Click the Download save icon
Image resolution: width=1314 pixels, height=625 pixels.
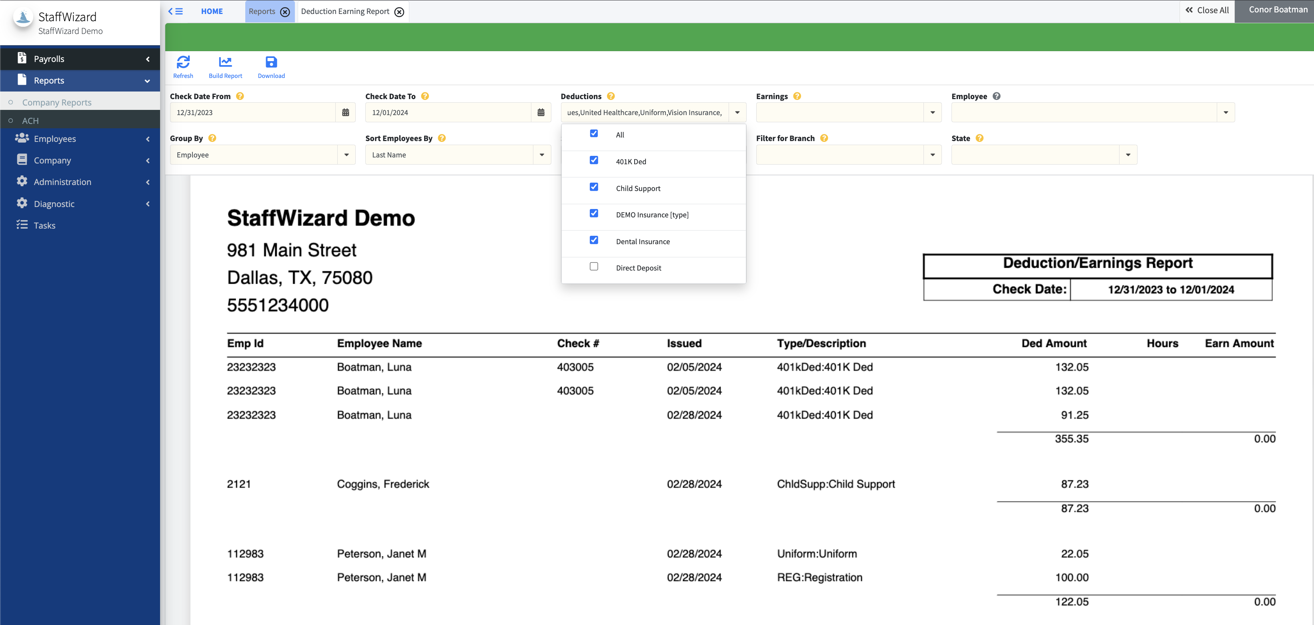coord(271,62)
